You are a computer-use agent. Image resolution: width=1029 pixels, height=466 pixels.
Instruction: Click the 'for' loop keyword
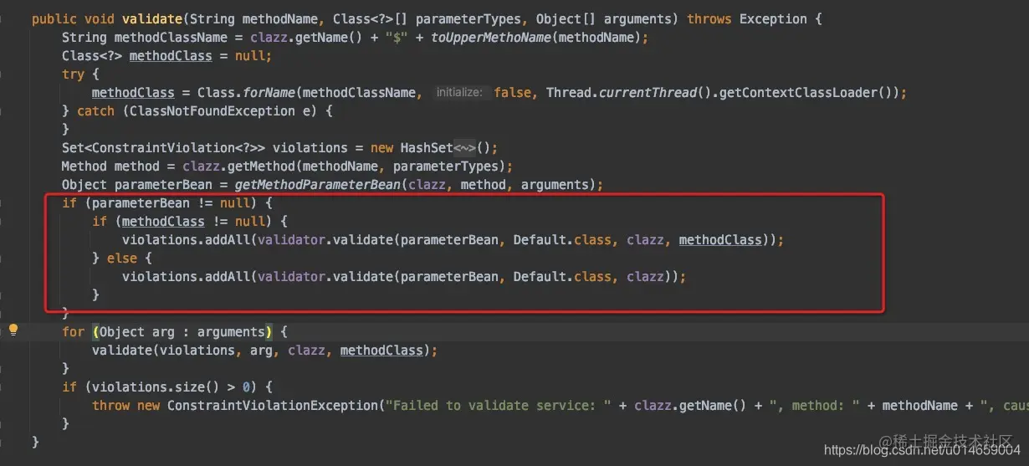73,332
